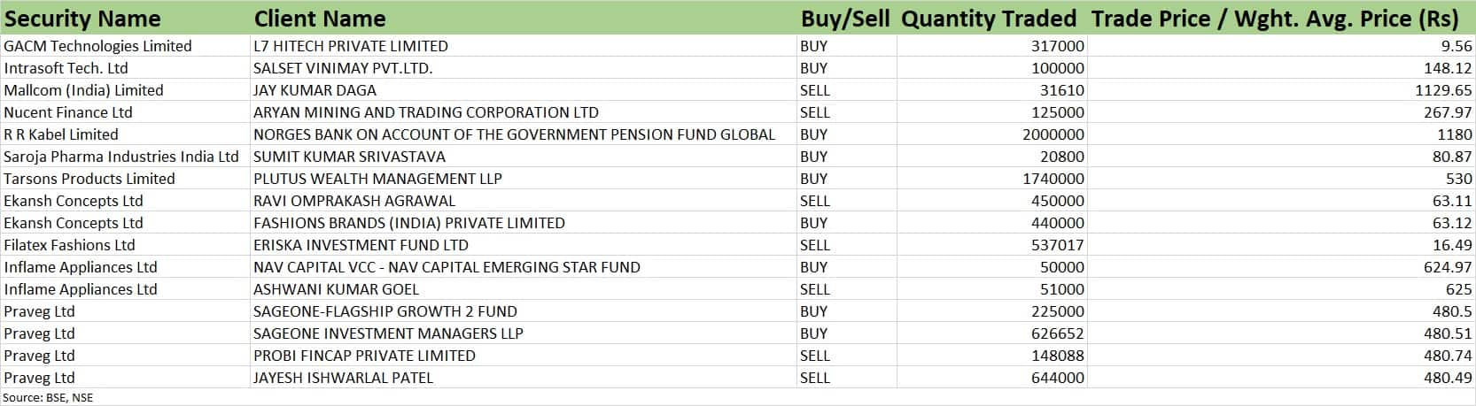Select the GACM Technologies Limited cell
Screen dimensions: 1476x406
[98, 46]
